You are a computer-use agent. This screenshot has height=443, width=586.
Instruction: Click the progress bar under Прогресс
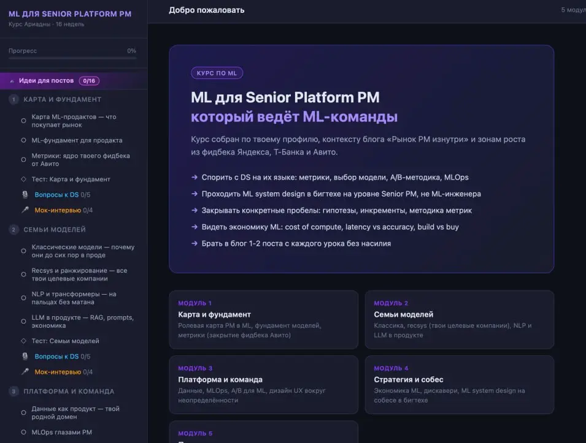[x=72, y=58]
